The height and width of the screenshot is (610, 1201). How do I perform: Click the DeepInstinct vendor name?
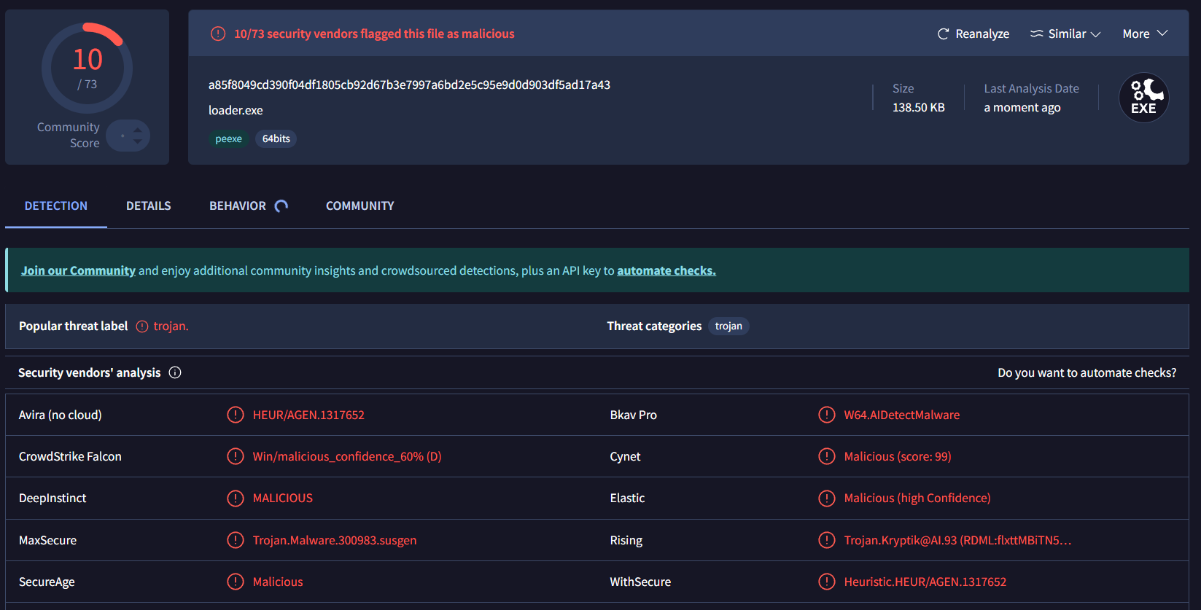pos(53,498)
